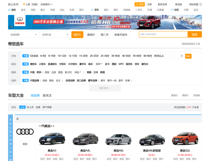The height and width of the screenshot is (161, 210).
Task: Open the 奥迪Q2L car thumbnail
Action: point(185,138)
